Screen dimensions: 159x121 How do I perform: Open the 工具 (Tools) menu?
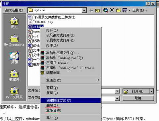point(140,11)
